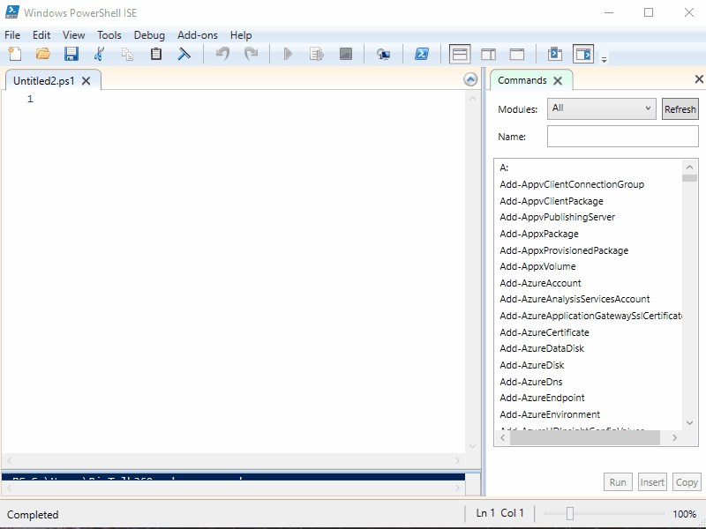Open the File menu

click(12, 35)
